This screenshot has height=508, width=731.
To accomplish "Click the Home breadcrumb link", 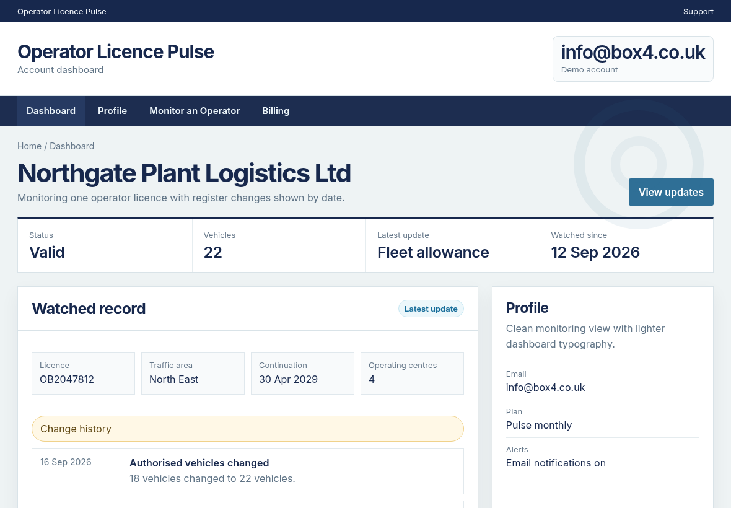I will pos(29,146).
